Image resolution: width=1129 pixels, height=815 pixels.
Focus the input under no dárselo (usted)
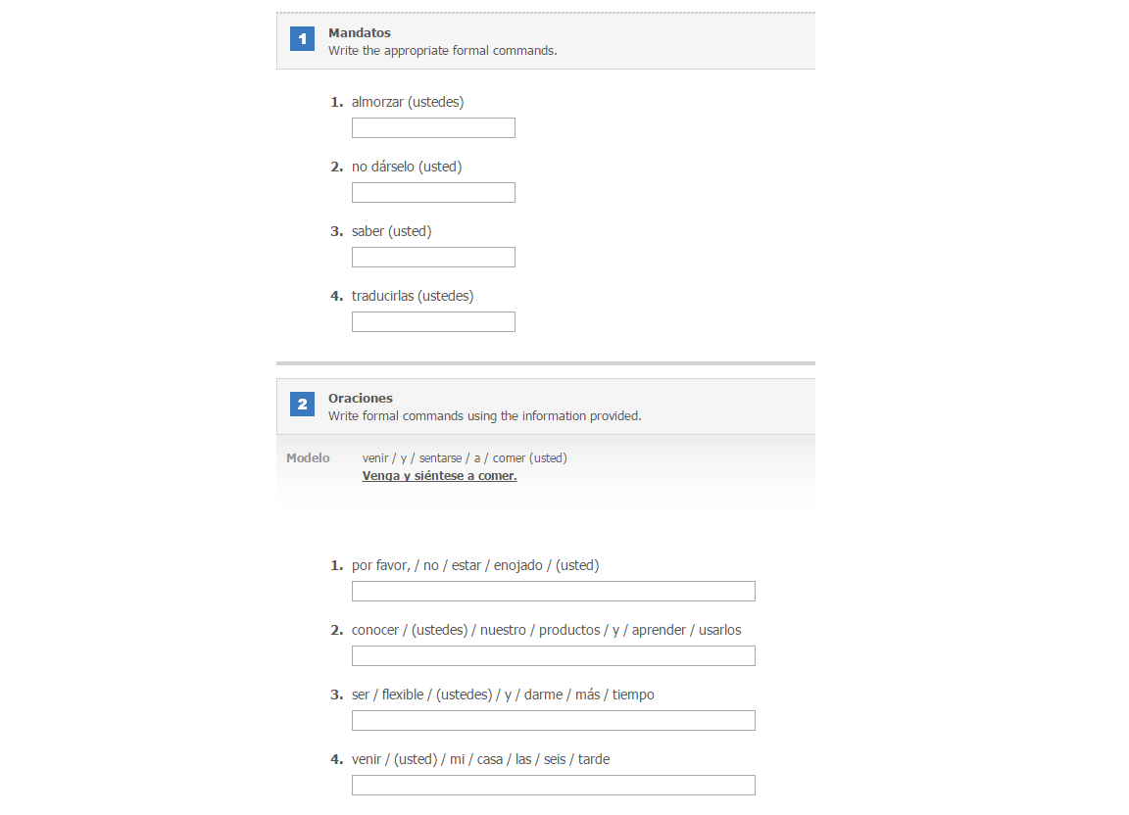433,193
